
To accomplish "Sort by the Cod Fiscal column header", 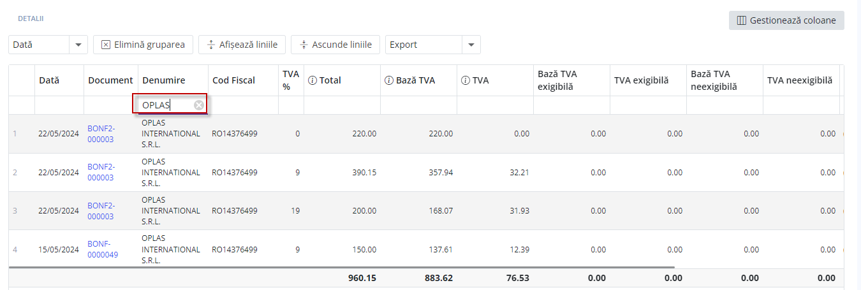I will [x=233, y=80].
